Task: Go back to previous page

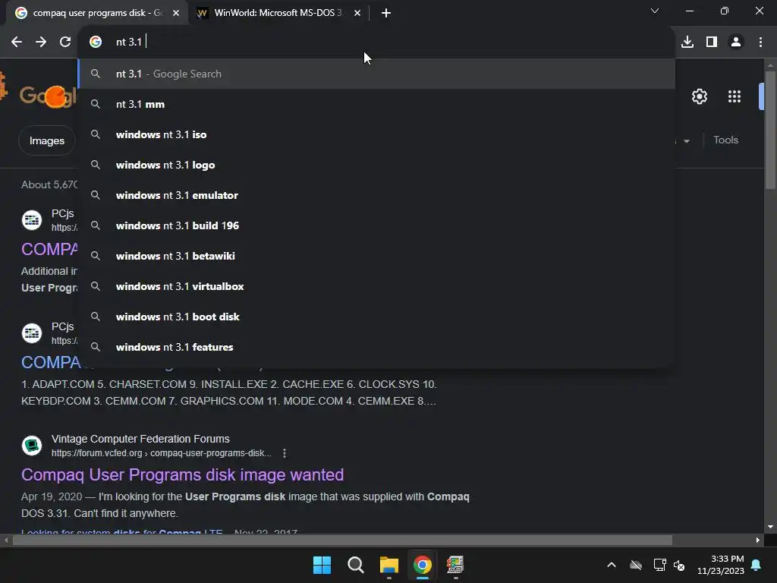Action: (x=17, y=43)
